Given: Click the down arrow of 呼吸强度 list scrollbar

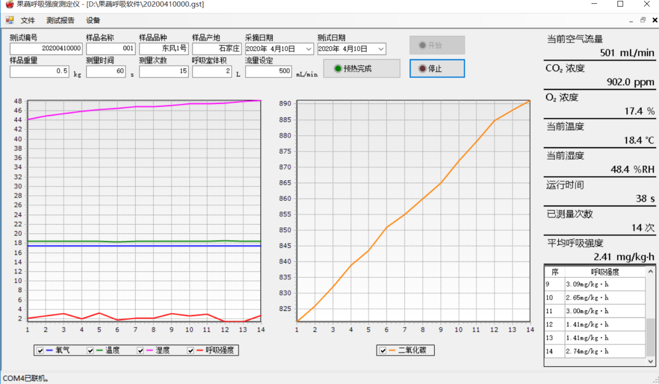Looking at the screenshot, I should (651, 361).
